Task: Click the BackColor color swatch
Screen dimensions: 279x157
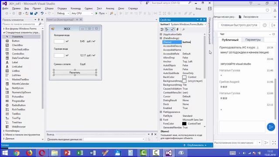Action: tap(184, 77)
